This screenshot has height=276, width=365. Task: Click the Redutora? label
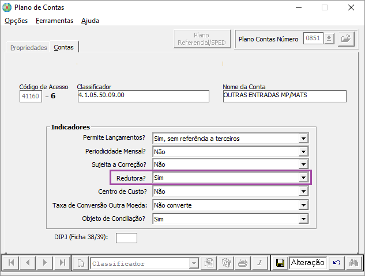pyautogui.click(x=131, y=178)
